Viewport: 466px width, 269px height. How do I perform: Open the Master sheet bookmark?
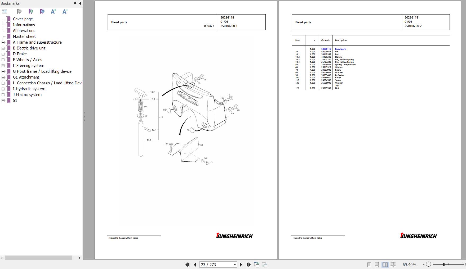pyautogui.click(x=24, y=37)
